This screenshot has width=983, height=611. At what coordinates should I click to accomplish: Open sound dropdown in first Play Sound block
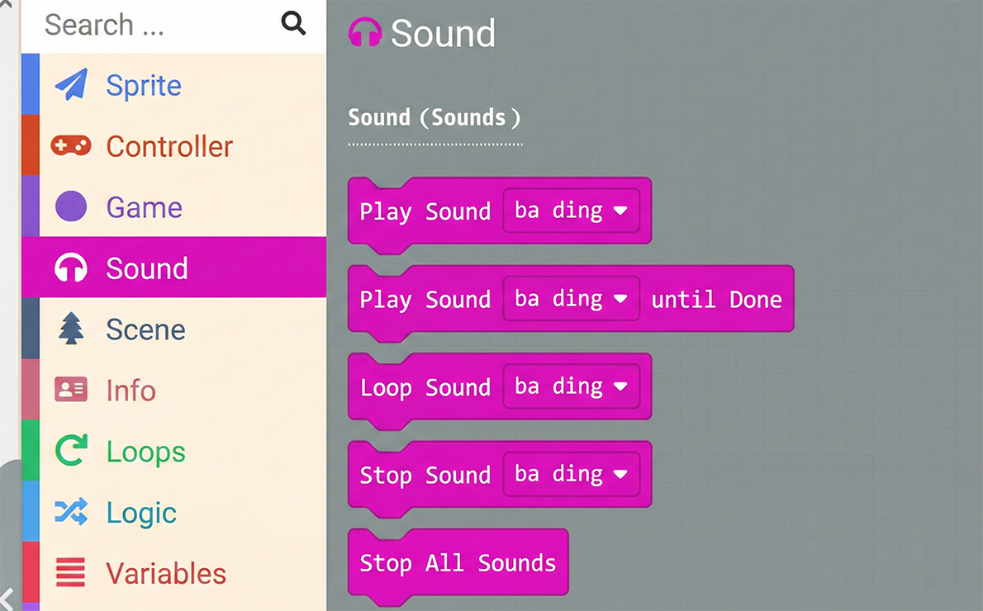click(x=571, y=211)
